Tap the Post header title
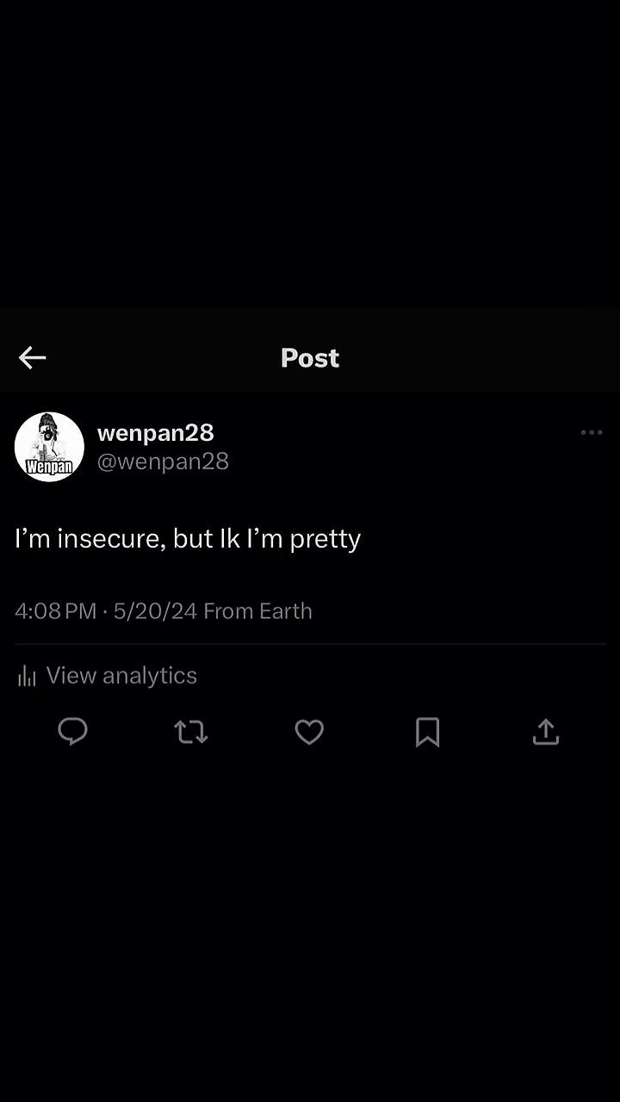This screenshot has height=1102, width=620. pyautogui.click(x=310, y=358)
